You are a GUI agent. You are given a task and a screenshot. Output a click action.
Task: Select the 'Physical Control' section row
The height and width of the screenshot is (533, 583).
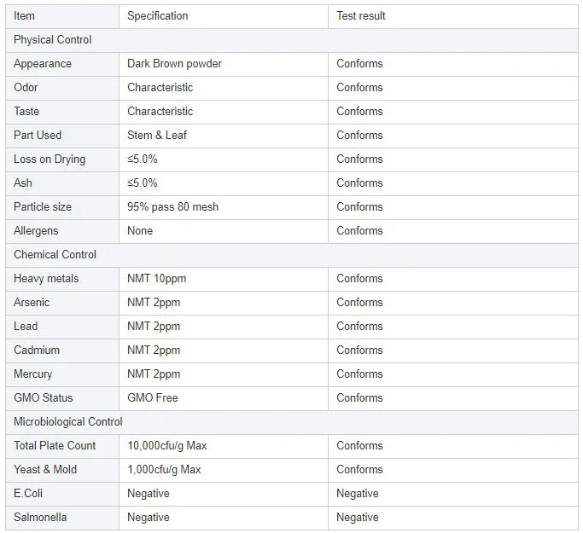[x=53, y=39]
